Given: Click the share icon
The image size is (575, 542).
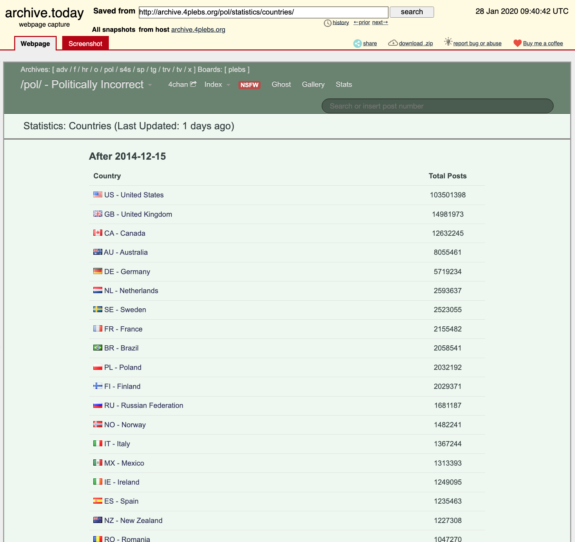Looking at the screenshot, I should click(x=358, y=44).
